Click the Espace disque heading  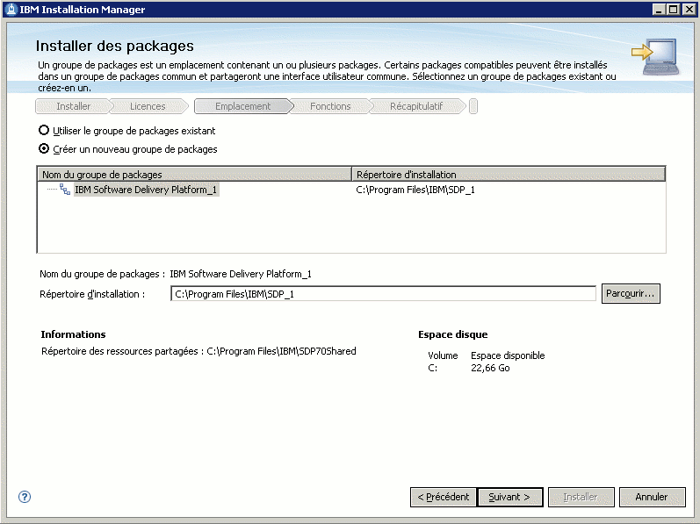pyautogui.click(x=452, y=334)
